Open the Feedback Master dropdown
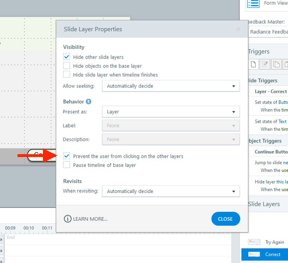This screenshot has width=288, height=263. [x=268, y=32]
